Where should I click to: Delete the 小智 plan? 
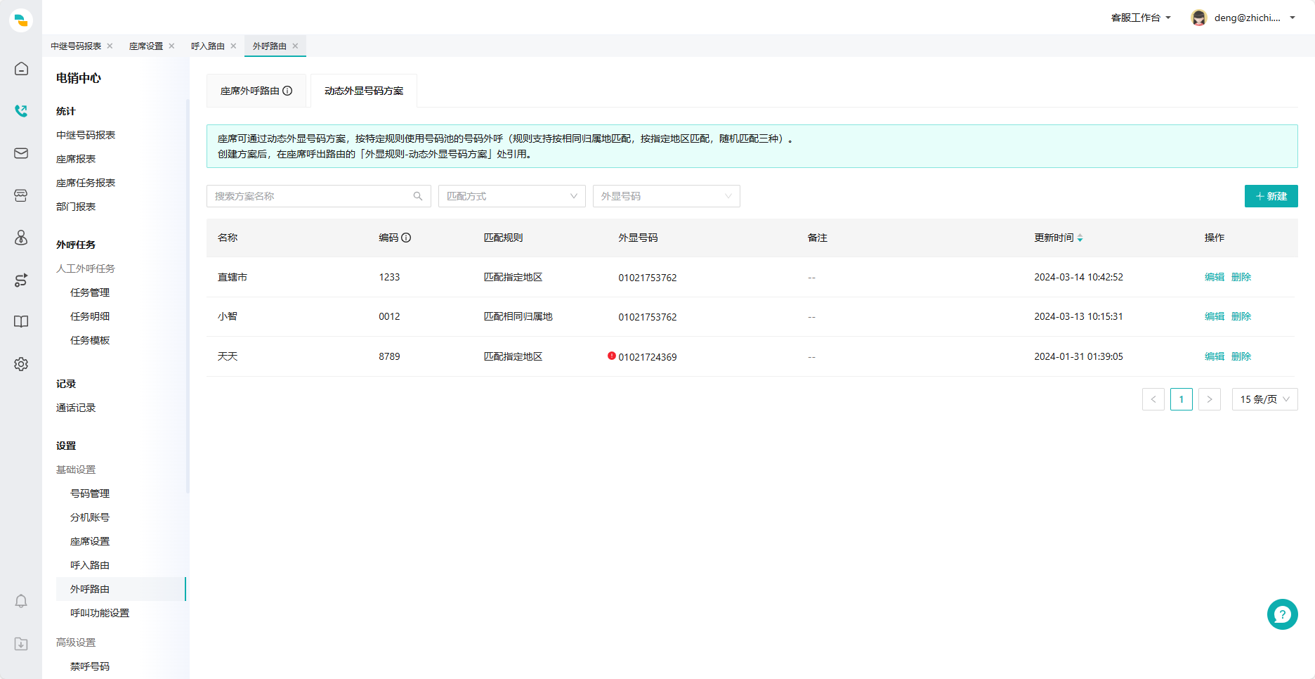click(1241, 316)
